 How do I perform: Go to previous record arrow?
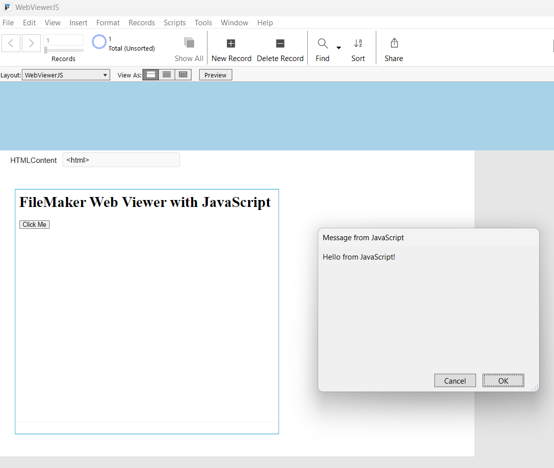click(x=10, y=43)
